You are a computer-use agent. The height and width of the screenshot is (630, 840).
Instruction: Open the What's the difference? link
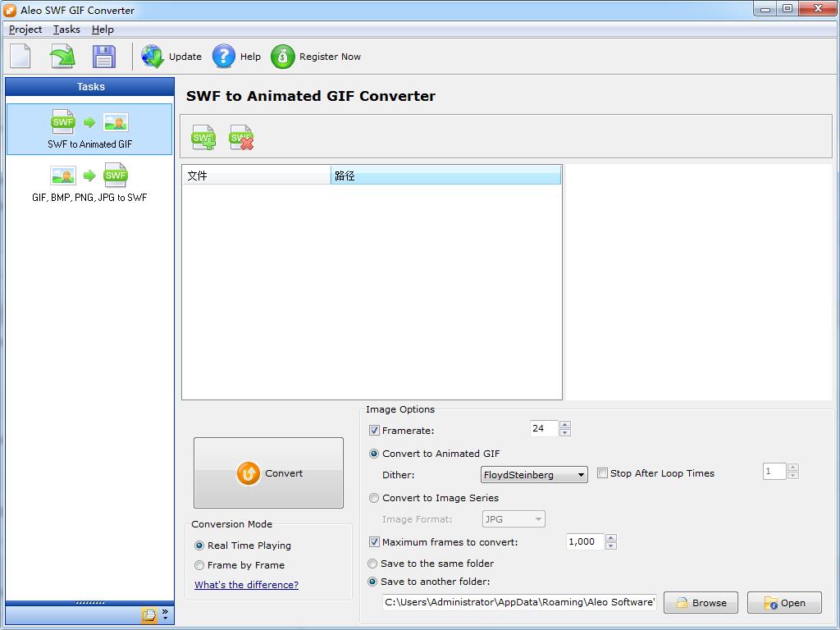(x=246, y=585)
